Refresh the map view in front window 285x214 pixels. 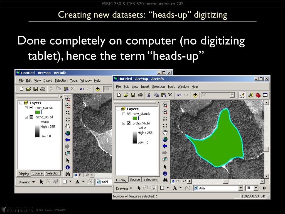tap(185, 181)
